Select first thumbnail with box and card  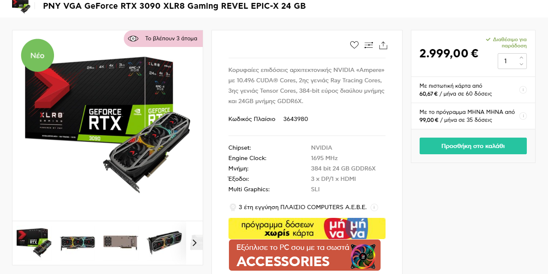pyautogui.click(x=34, y=243)
